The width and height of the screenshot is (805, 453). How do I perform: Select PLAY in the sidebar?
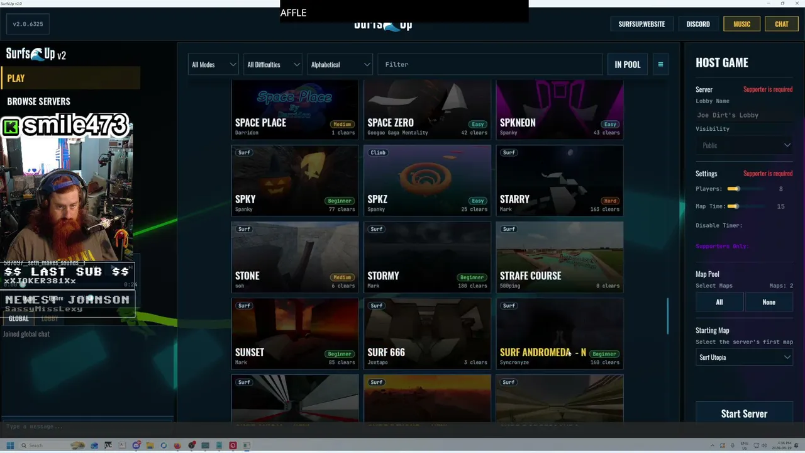70,78
